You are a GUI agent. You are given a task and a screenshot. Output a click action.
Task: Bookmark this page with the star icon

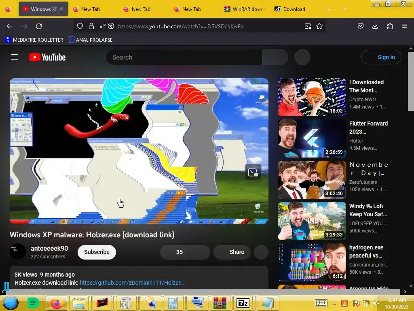319,26
